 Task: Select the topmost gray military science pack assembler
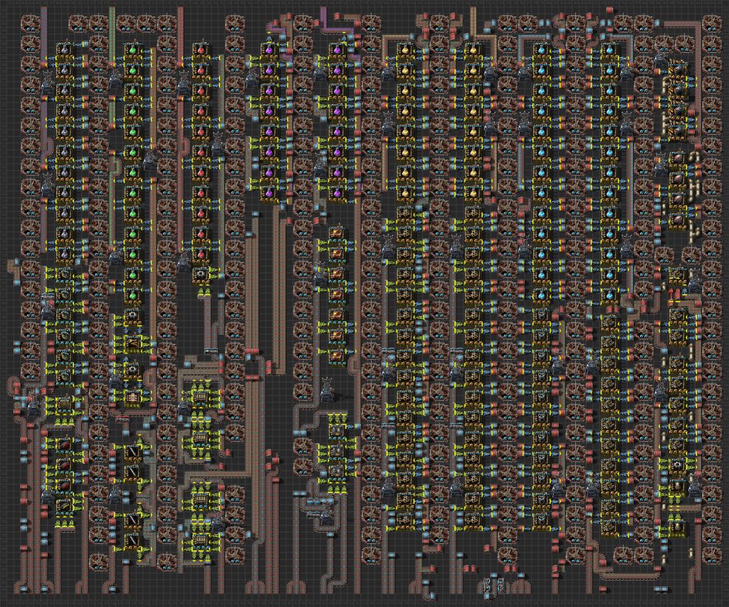click(x=65, y=50)
